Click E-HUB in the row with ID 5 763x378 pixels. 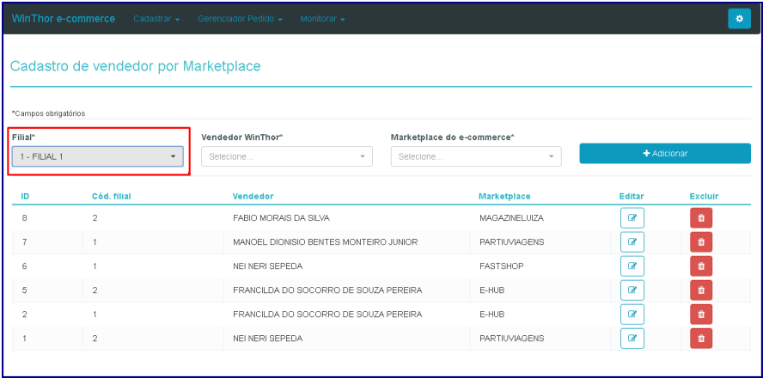pyautogui.click(x=492, y=290)
